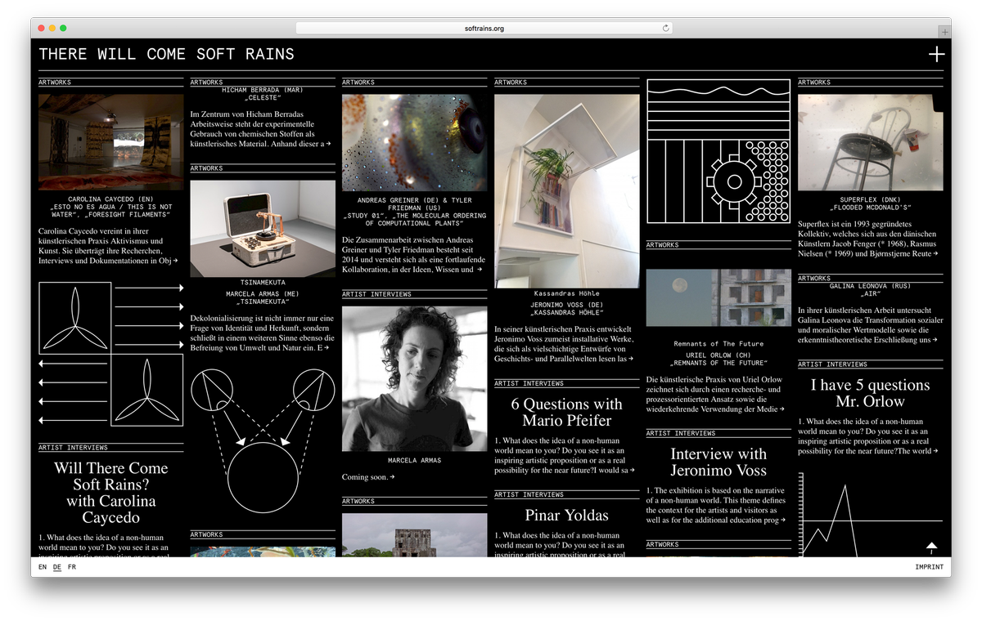Open Will There Come Soft Rains Caycedo interview
The height and width of the screenshot is (621, 982).
click(x=111, y=493)
